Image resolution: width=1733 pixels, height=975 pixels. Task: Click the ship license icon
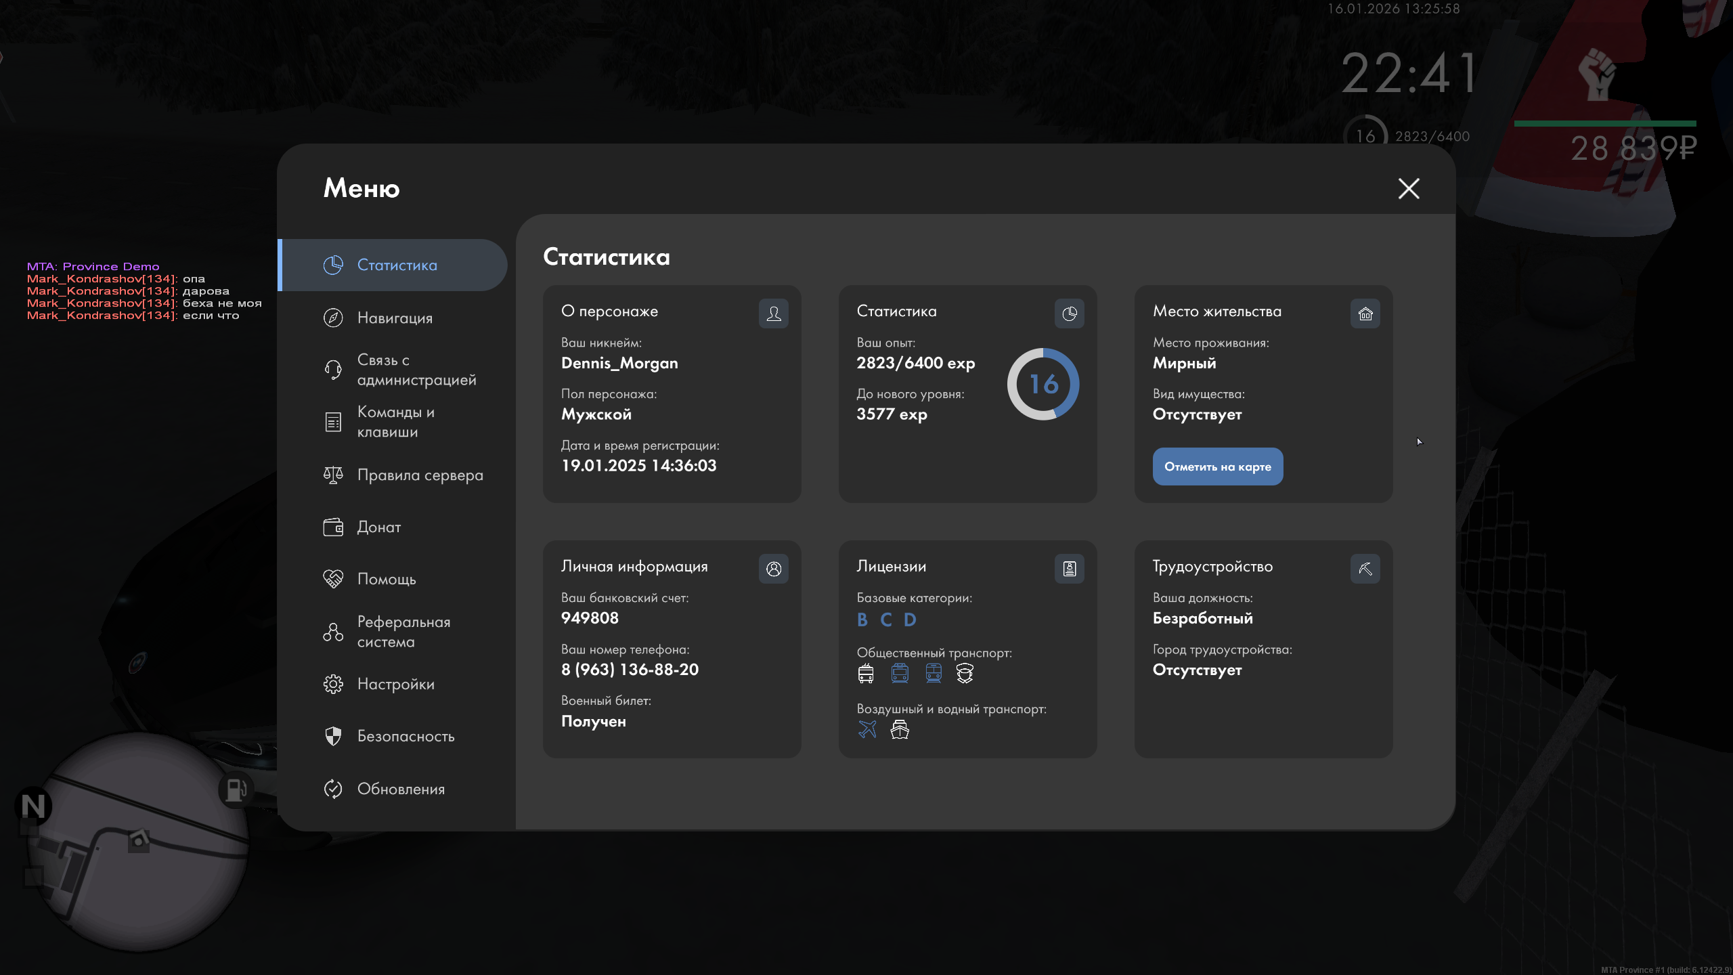click(900, 729)
